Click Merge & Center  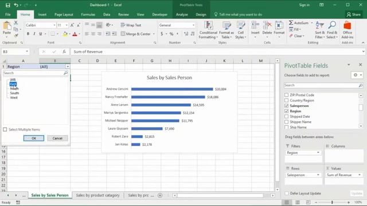click(x=136, y=34)
